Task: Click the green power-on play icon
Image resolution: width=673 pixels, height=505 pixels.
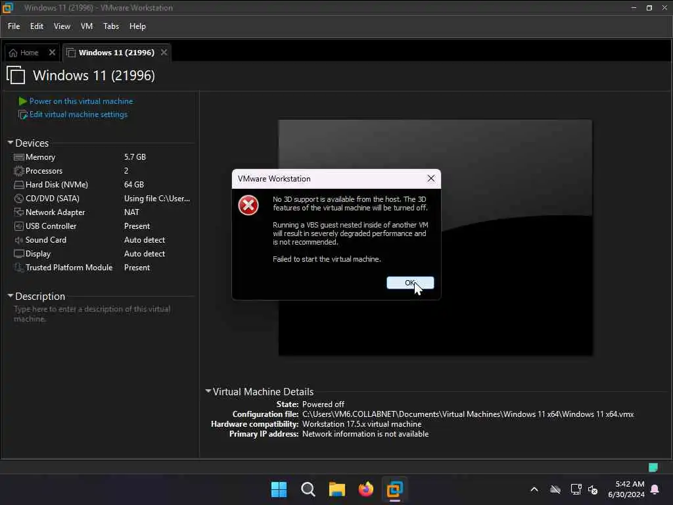Action: click(x=23, y=101)
